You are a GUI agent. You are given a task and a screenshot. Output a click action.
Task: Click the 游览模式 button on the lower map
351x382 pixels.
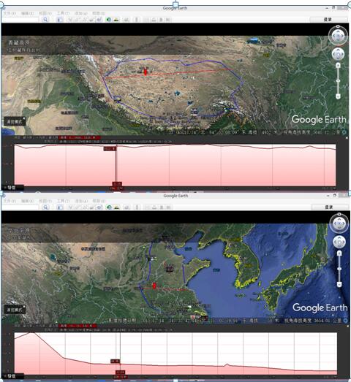click(x=15, y=310)
